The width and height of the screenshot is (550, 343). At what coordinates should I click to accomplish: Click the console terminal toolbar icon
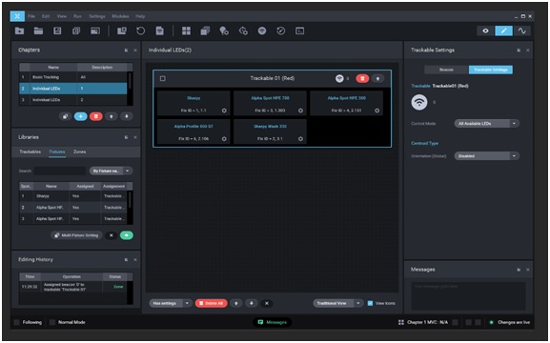tap(300, 30)
